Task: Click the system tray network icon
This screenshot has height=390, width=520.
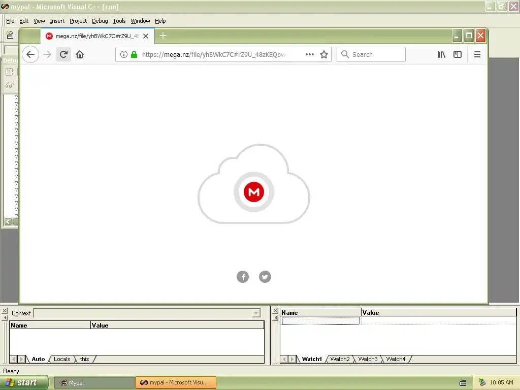Action: coord(482,382)
